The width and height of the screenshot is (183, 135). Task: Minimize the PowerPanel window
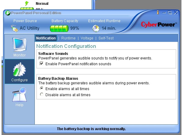[x=164, y=12]
